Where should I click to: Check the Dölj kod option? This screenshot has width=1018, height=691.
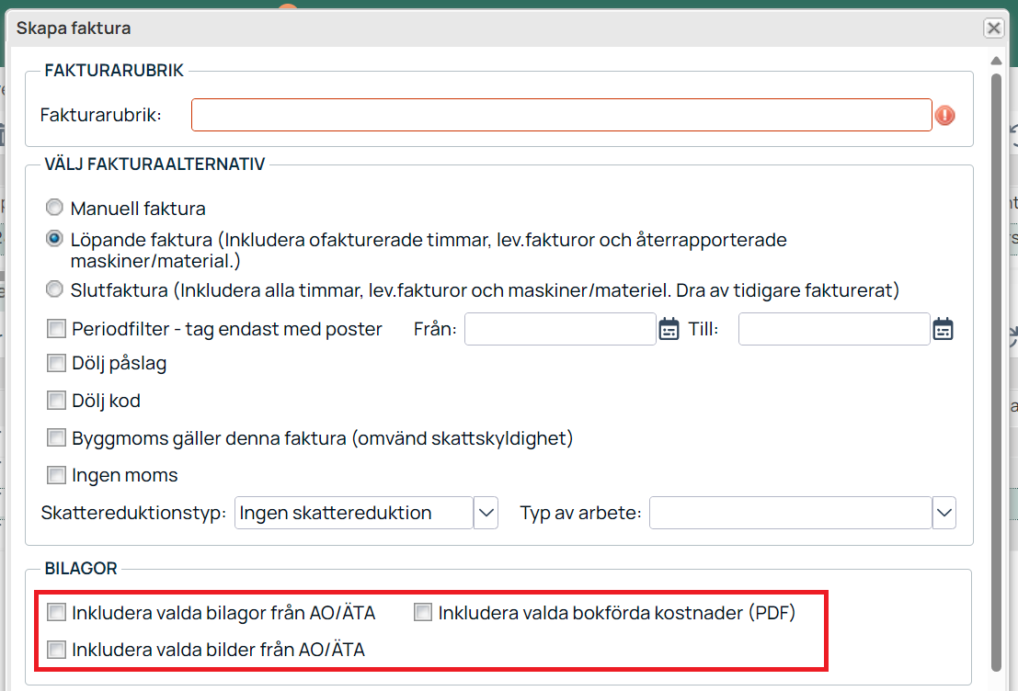pos(57,401)
